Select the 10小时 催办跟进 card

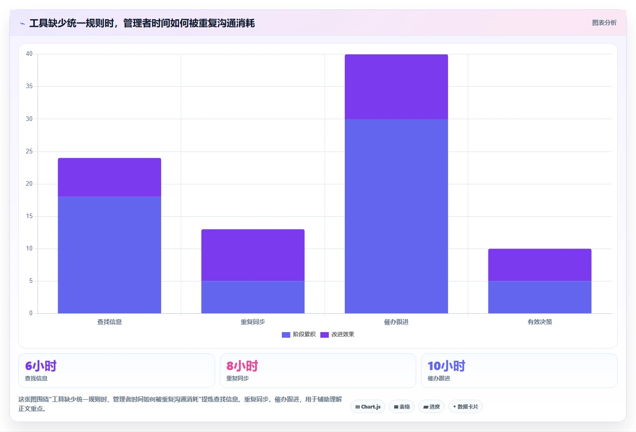(x=519, y=371)
